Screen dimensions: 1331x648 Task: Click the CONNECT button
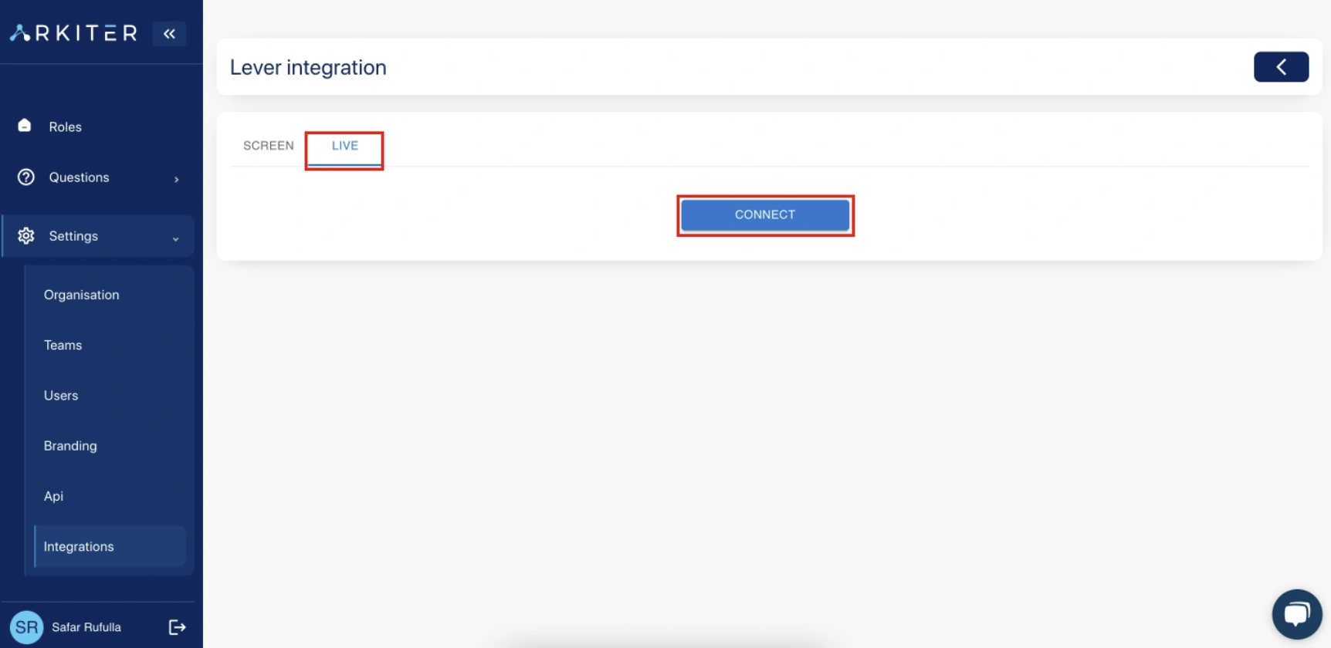pyautogui.click(x=765, y=214)
